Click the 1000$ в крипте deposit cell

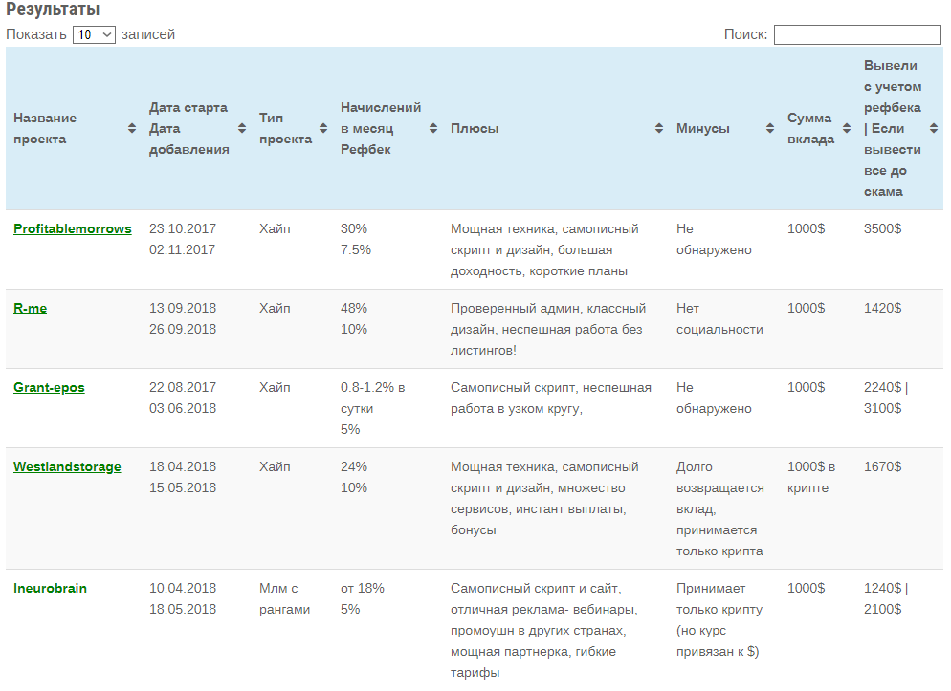click(x=811, y=477)
